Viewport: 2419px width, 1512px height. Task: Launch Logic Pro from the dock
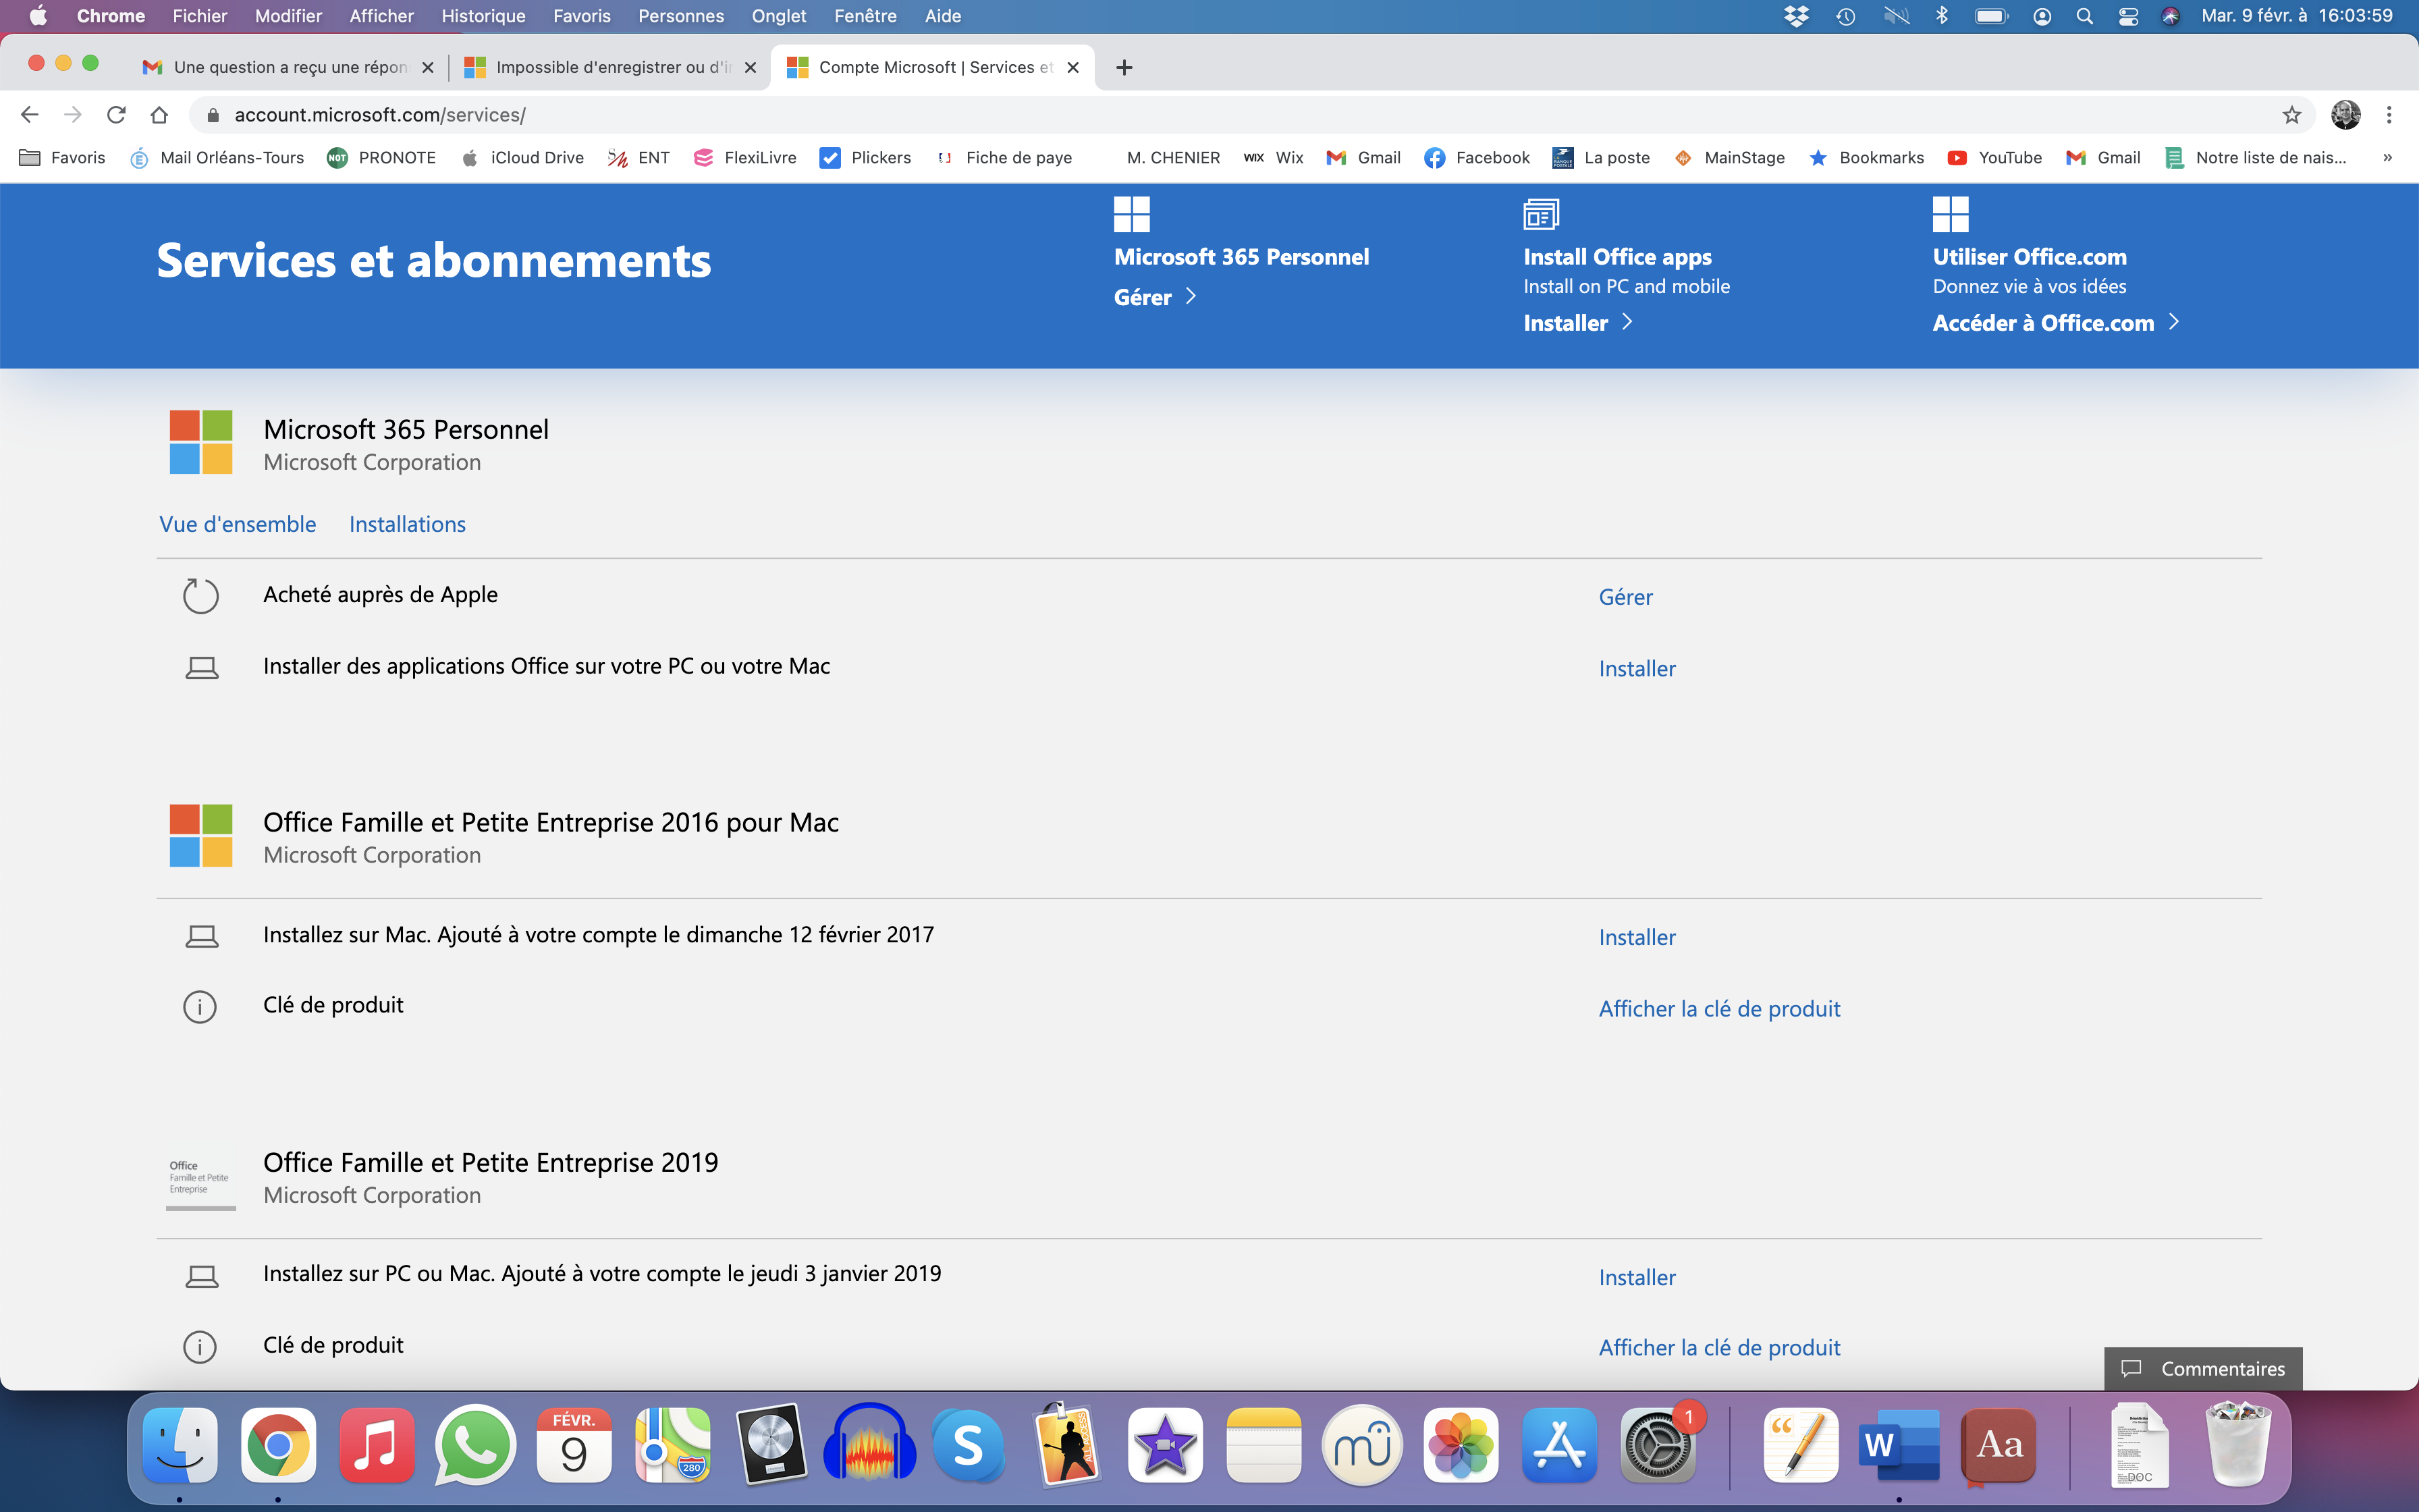771,1445
